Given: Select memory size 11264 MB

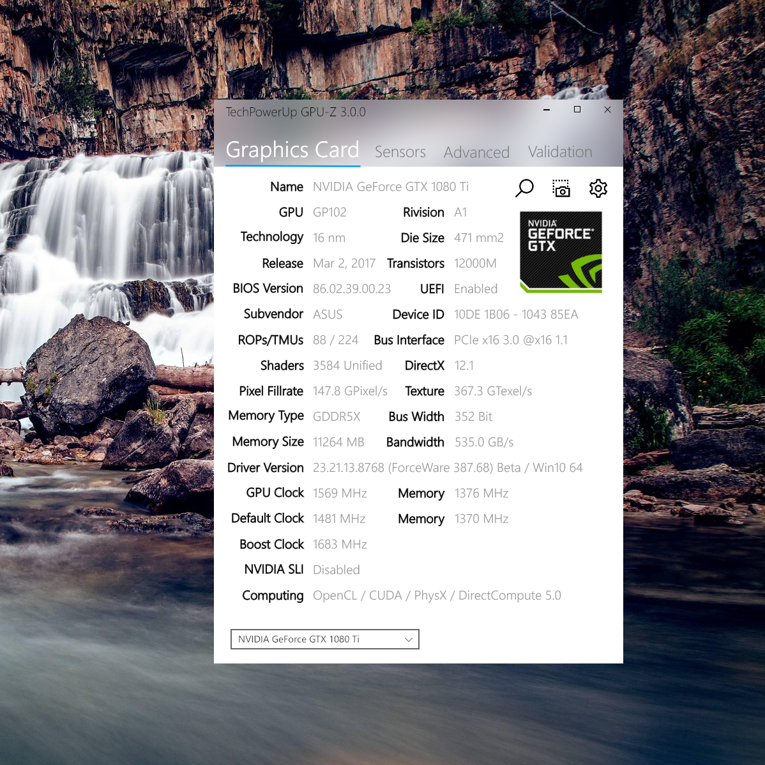Looking at the screenshot, I should (338, 442).
